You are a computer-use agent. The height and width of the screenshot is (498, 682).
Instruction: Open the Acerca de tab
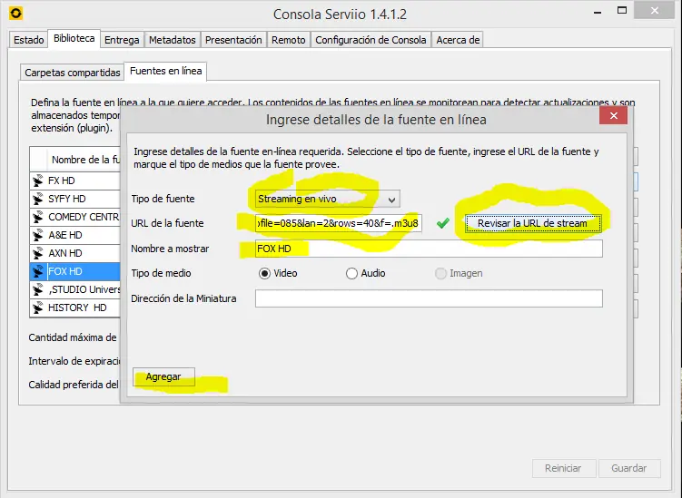pos(458,40)
